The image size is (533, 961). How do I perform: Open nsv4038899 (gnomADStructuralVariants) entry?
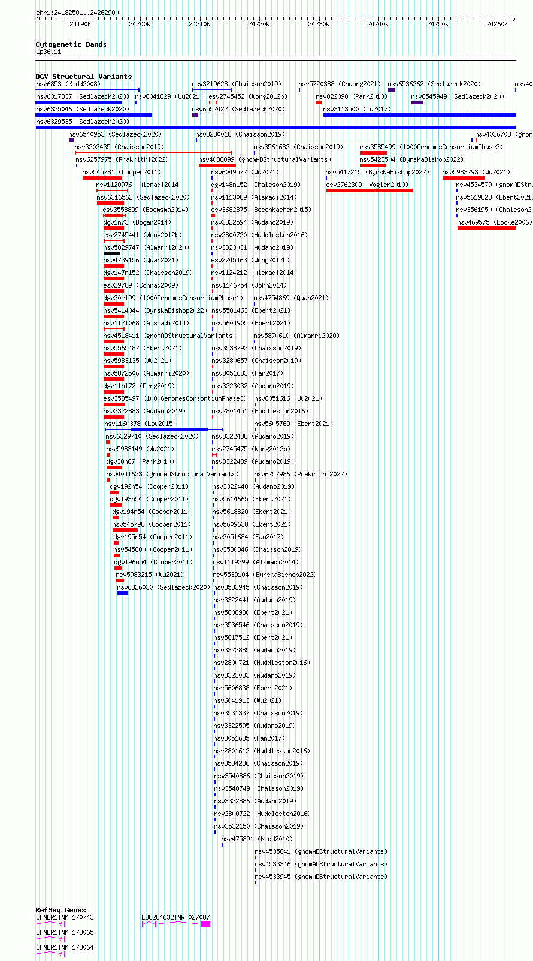(x=265, y=160)
